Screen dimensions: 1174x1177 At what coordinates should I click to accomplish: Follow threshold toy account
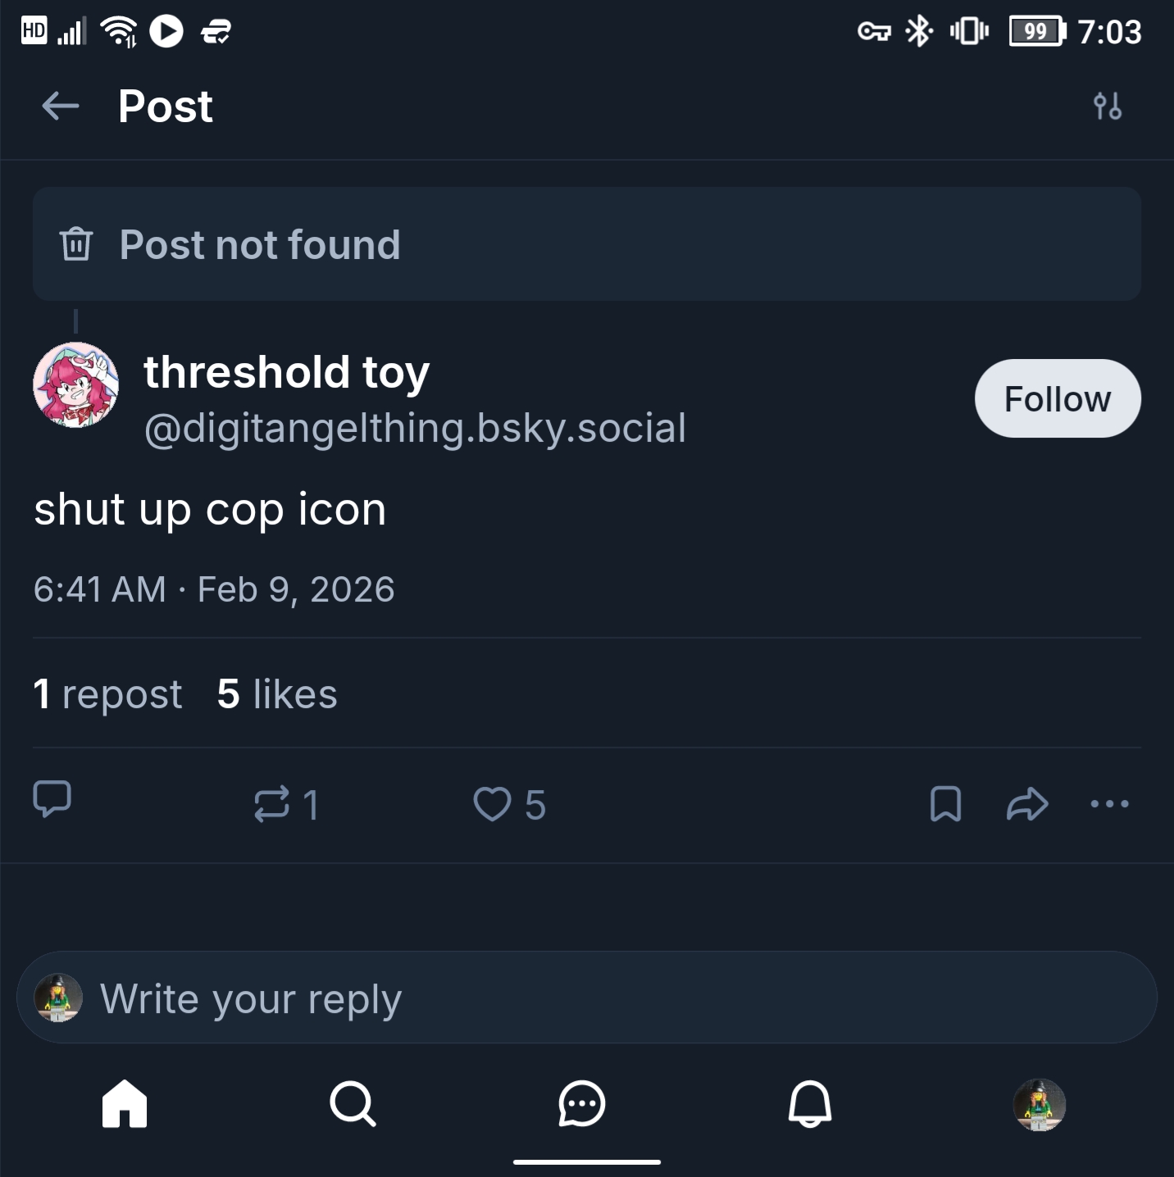pos(1057,398)
